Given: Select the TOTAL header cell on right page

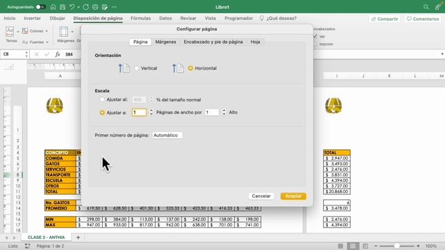Looking at the screenshot, I should pos(337,153).
